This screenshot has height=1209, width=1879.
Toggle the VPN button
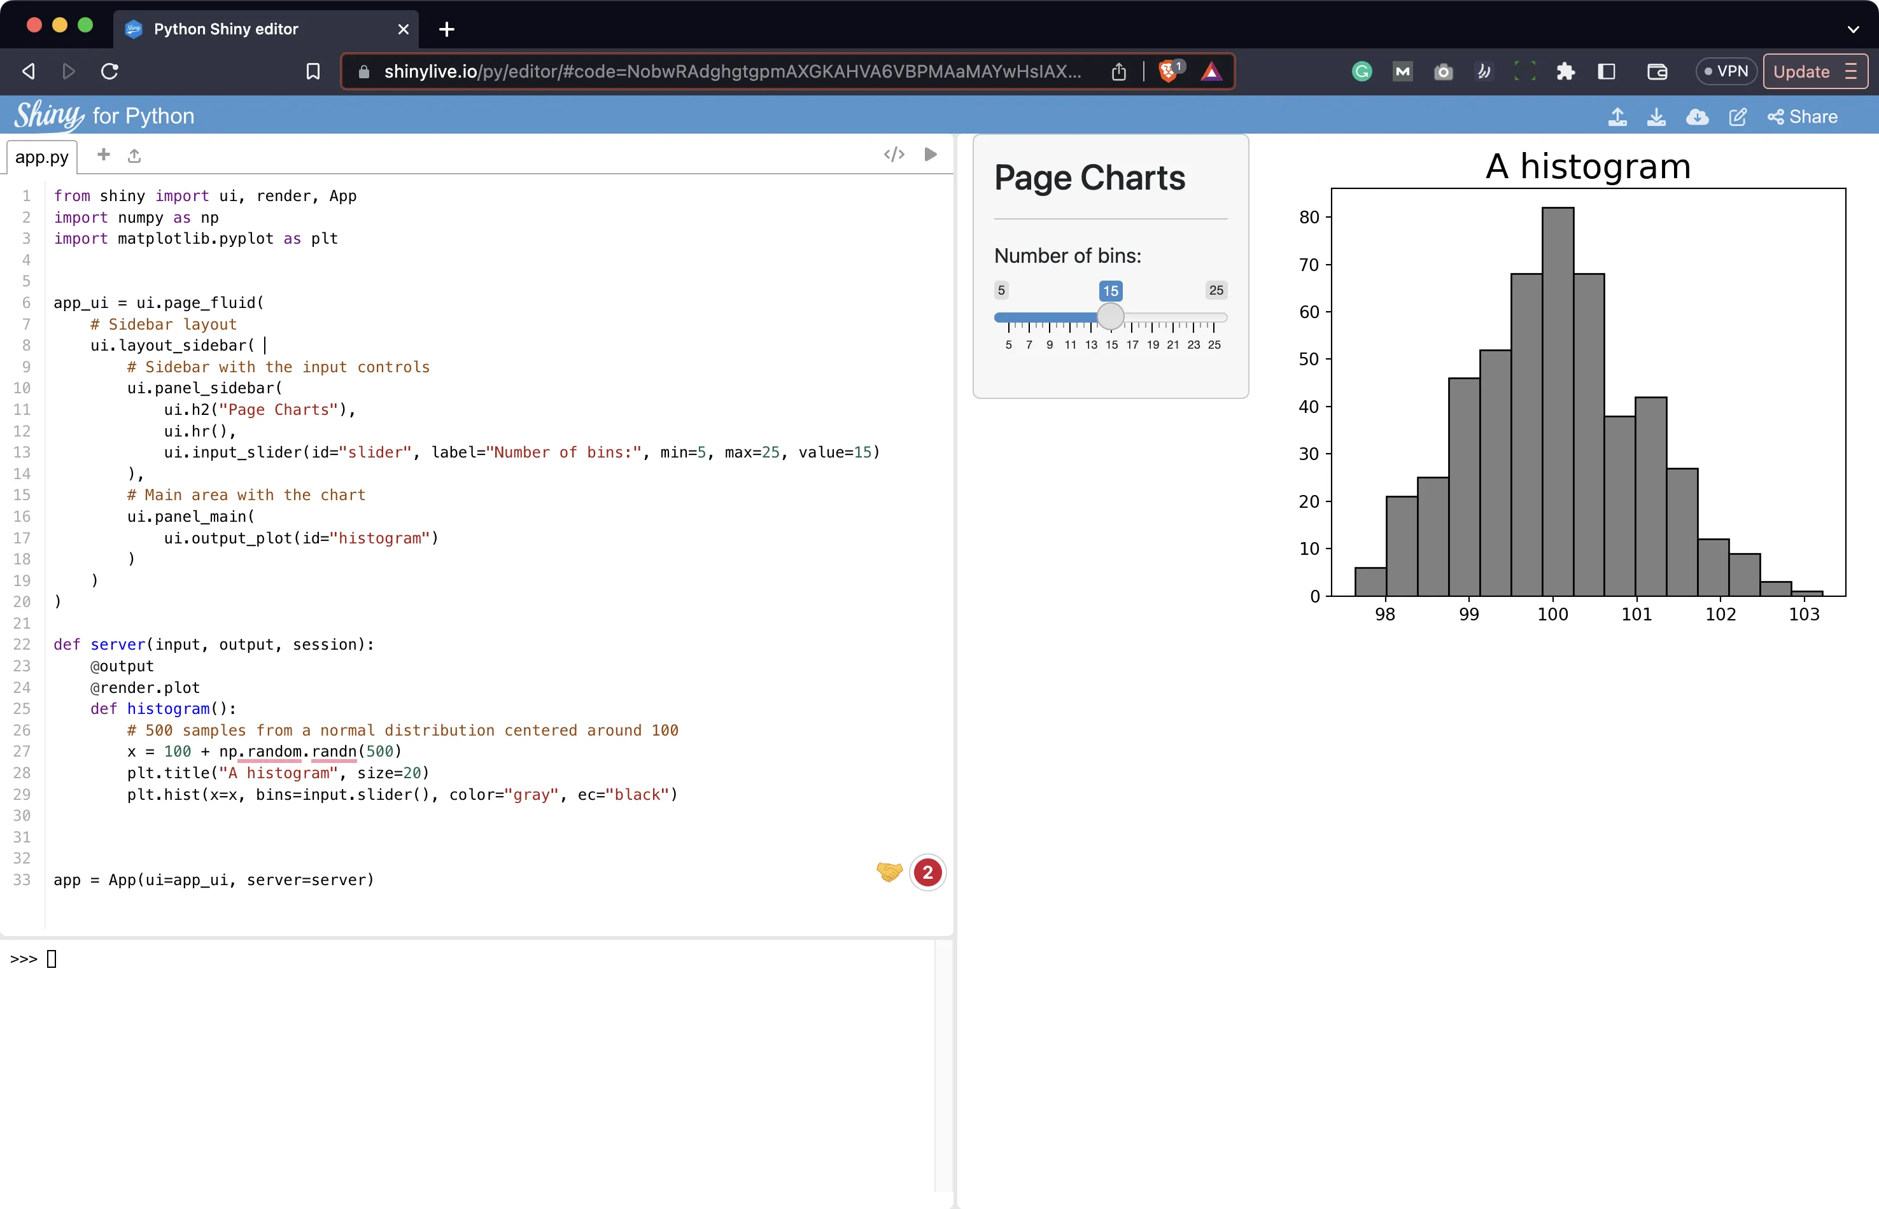1725,71
